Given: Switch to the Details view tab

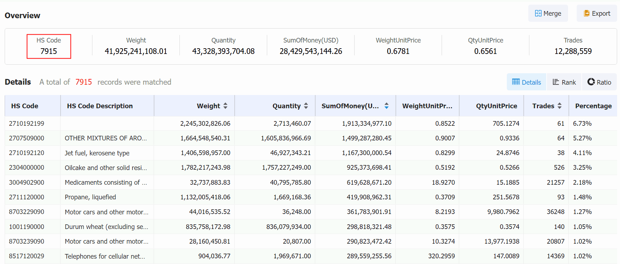Looking at the screenshot, I should tap(527, 82).
